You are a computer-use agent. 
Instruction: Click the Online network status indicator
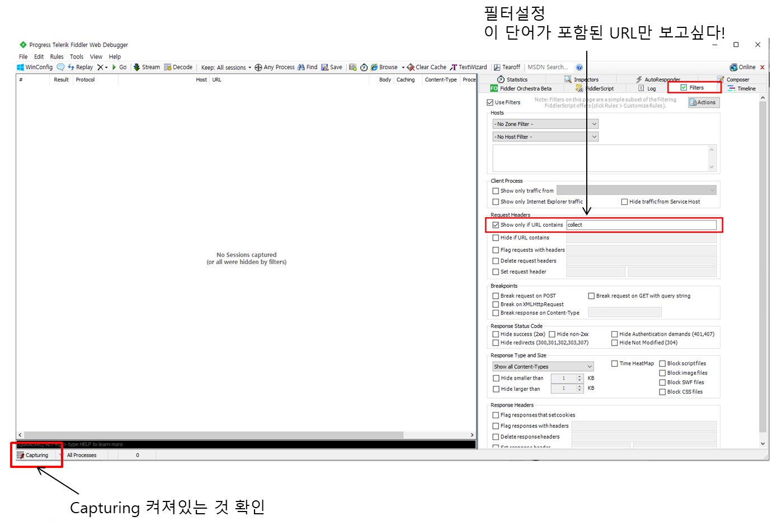(x=742, y=67)
